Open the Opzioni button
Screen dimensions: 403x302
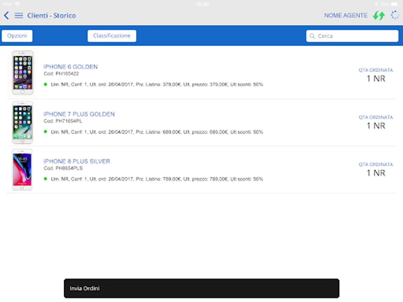(x=17, y=36)
